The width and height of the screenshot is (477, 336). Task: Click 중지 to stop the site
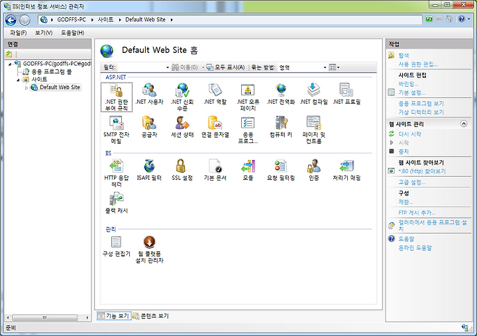click(403, 151)
